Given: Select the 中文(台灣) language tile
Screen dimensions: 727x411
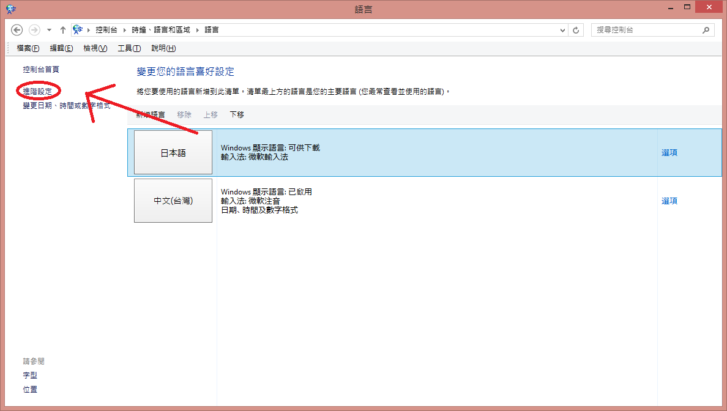Looking at the screenshot, I should pos(173,201).
